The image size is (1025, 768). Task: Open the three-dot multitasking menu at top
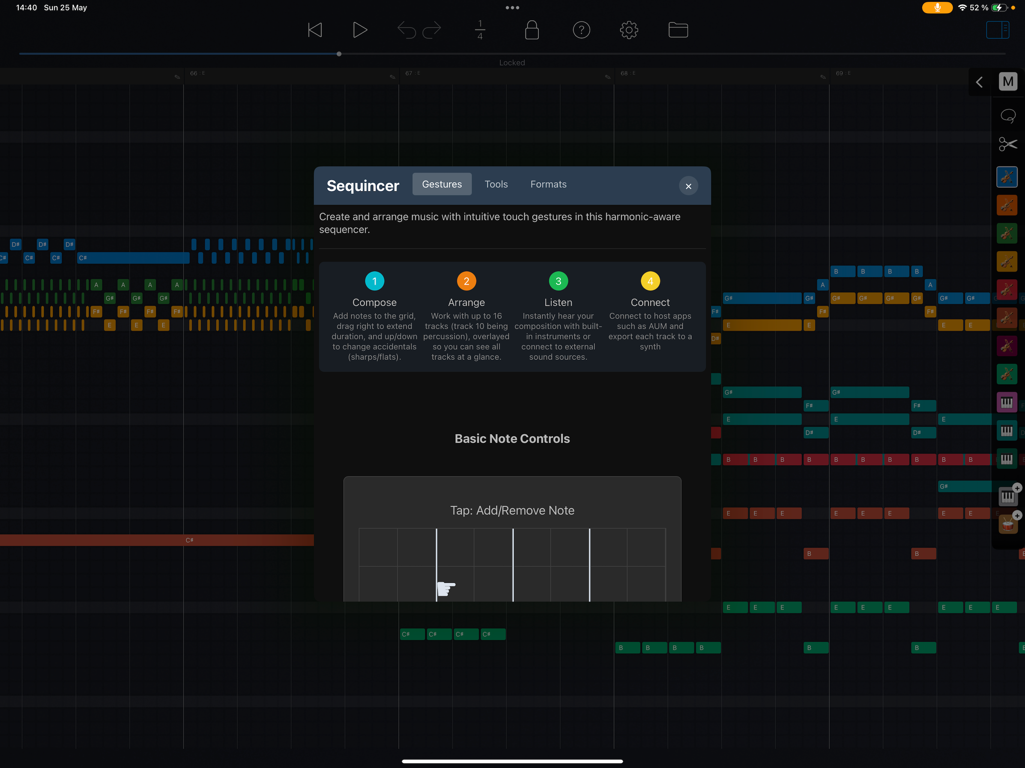(x=512, y=7)
